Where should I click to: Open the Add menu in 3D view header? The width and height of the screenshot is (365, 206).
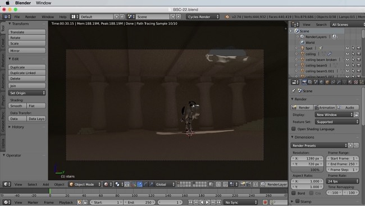[45, 184]
